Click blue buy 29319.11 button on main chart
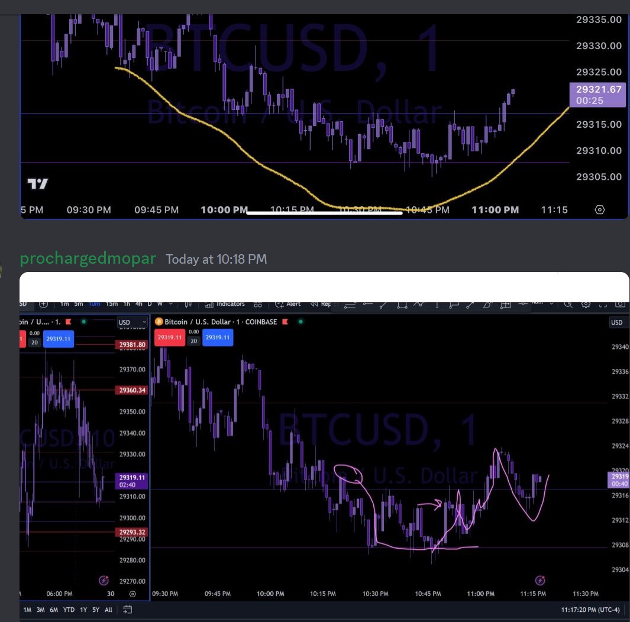This screenshot has width=630, height=622. pos(218,337)
